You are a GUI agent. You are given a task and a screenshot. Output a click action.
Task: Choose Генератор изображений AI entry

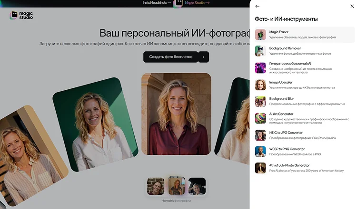click(304, 68)
